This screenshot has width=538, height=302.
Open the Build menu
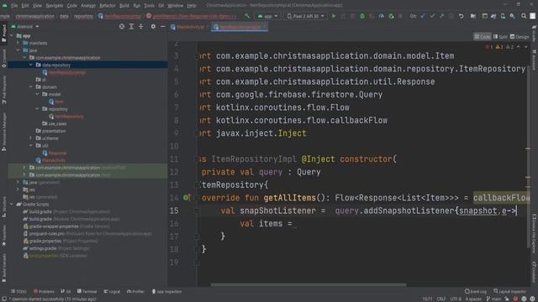pyautogui.click(x=124, y=6)
